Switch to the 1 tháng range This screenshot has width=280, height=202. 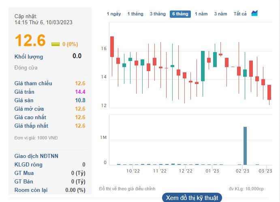[135, 14]
